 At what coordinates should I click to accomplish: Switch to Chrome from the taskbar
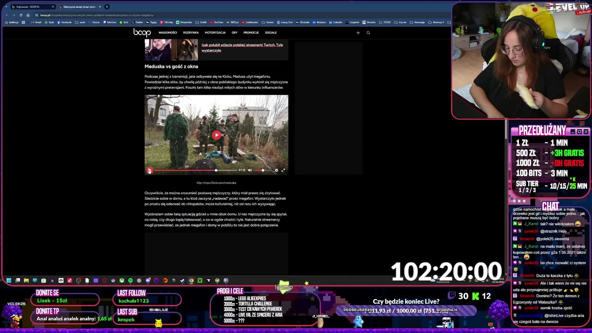(x=191, y=280)
